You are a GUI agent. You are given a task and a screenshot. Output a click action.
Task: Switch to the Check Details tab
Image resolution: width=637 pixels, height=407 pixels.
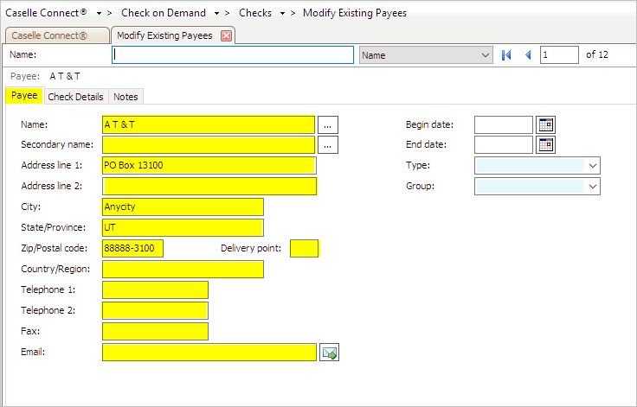pyautogui.click(x=75, y=97)
